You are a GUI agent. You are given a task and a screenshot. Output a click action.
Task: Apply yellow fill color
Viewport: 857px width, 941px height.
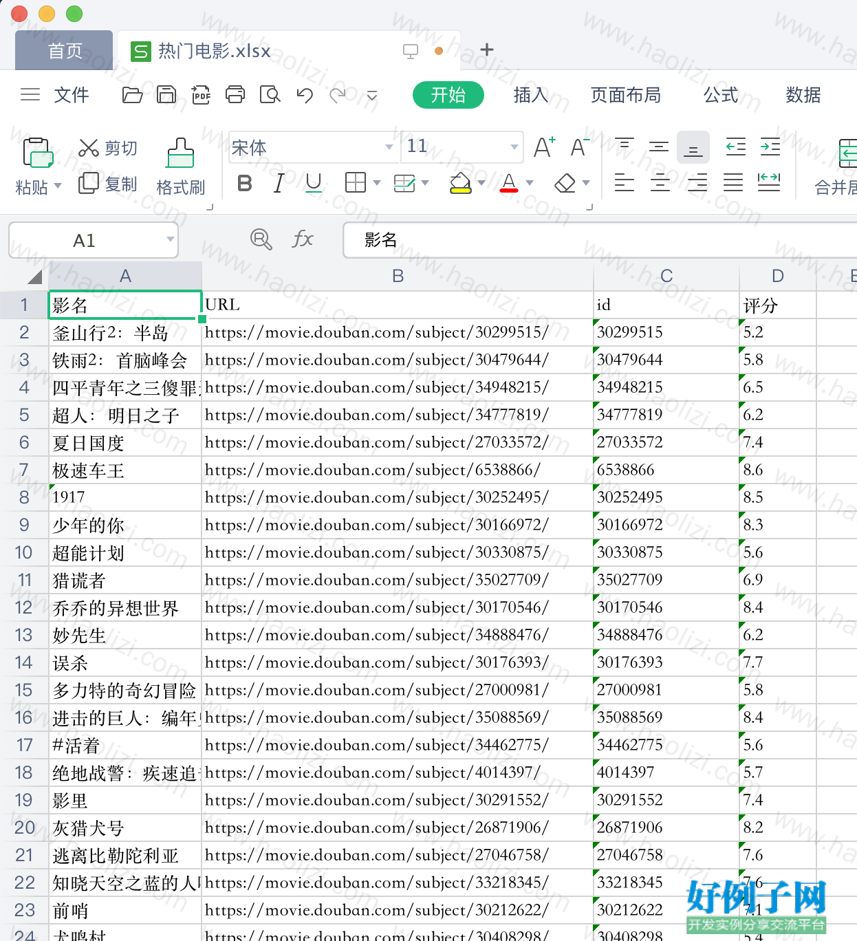pyautogui.click(x=460, y=183)
